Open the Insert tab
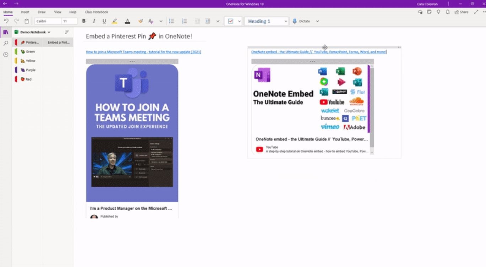This screenshot has width=486, height=267. [25, 12]
